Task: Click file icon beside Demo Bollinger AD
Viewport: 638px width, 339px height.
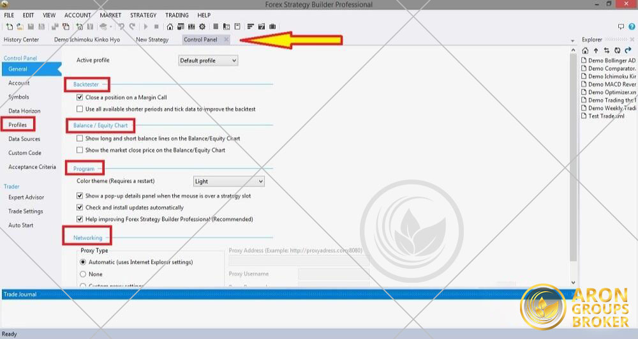Action: 584,60
